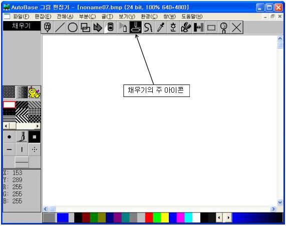Advance color palette with right arrow
Viewport: 286px width, 226px height.
(x=228, y=217)
